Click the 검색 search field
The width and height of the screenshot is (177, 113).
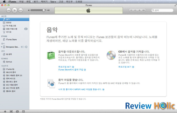click(x=162, y=10)
